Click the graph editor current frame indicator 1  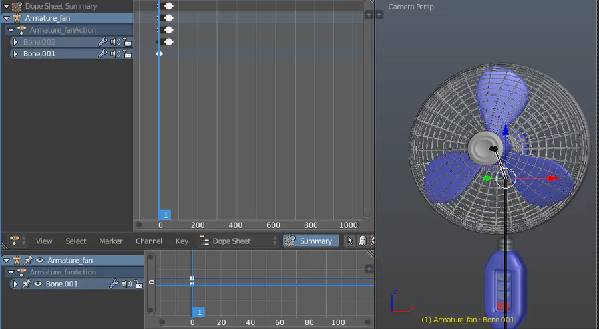pos(198,312)
